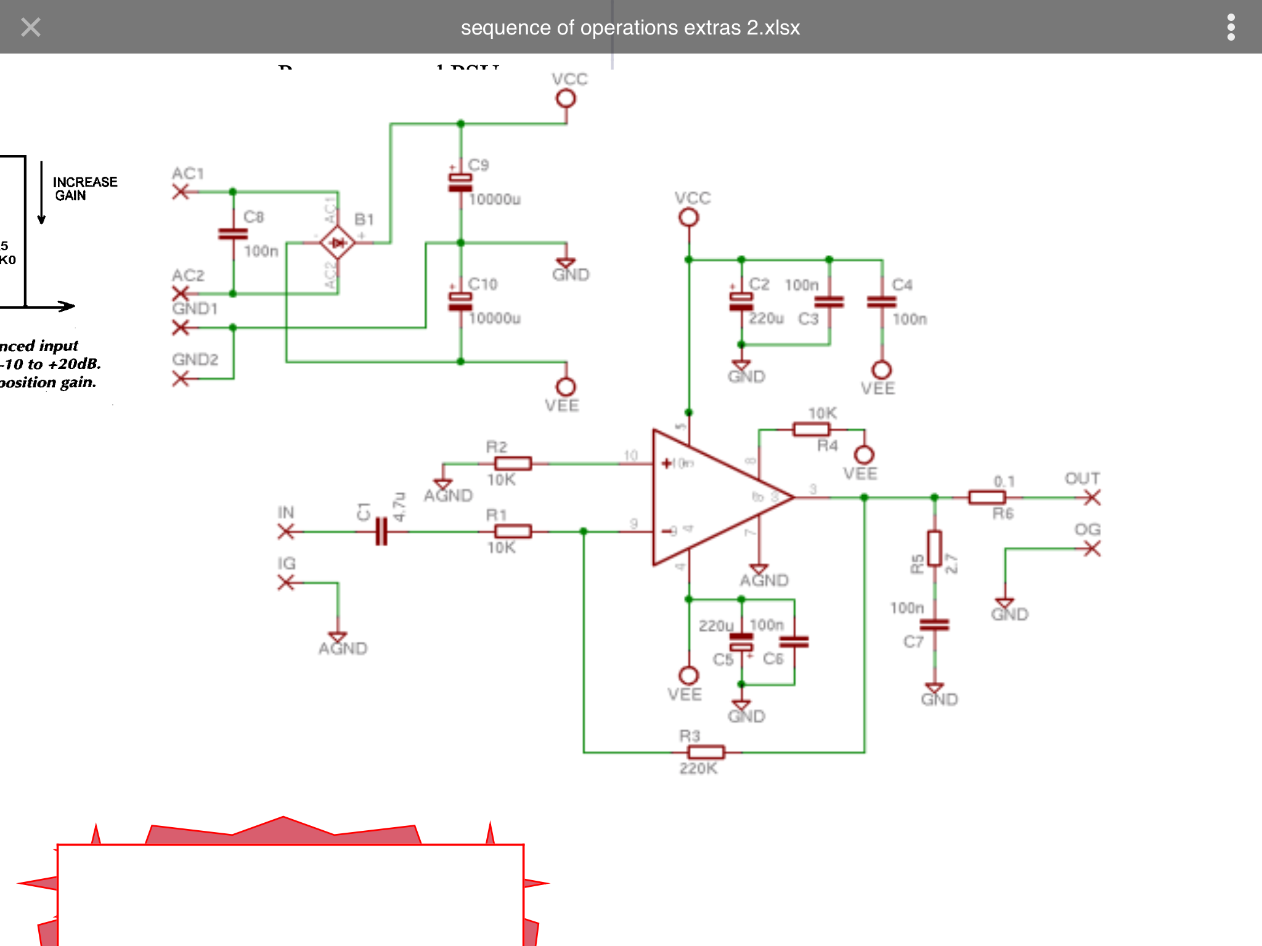Select the GND2 terminal cross

click(181, 378)
